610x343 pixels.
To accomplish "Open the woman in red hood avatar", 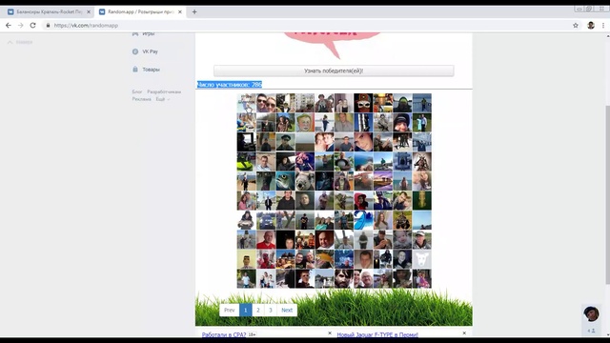I will pos(363,201).
